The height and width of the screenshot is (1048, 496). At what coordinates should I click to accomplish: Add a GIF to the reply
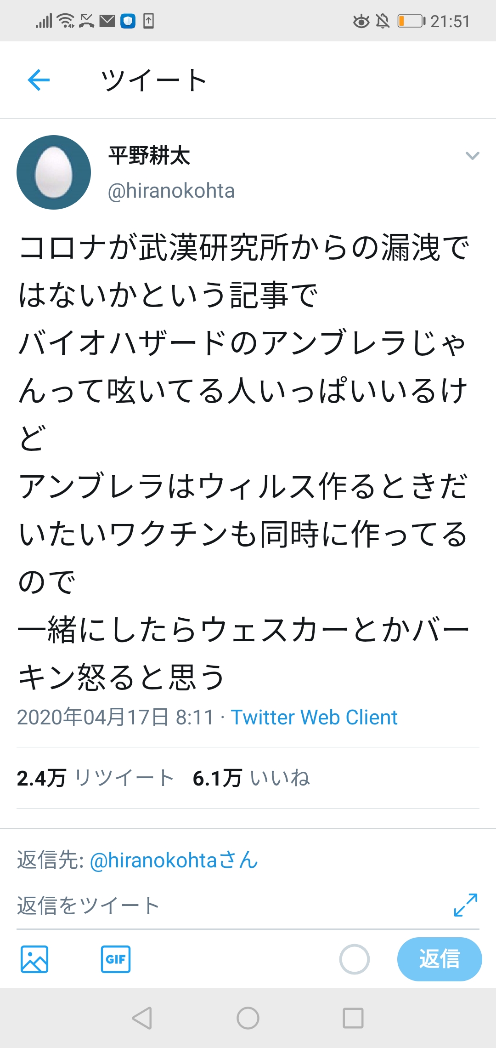click(116, 959)
